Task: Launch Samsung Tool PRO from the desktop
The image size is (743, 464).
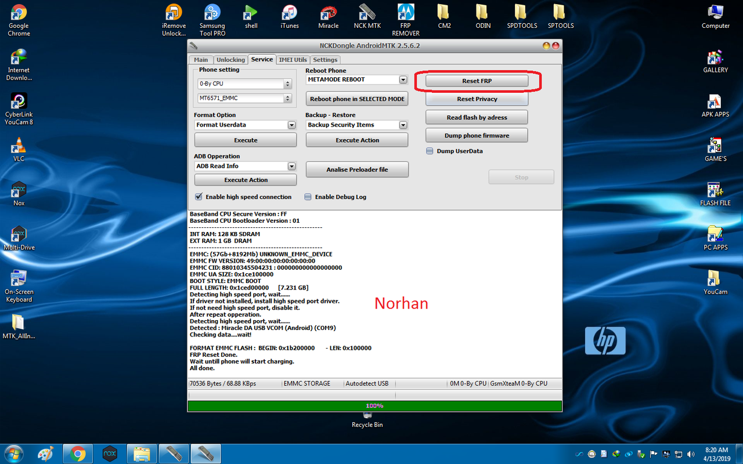Action: click(x=212, y=20)
